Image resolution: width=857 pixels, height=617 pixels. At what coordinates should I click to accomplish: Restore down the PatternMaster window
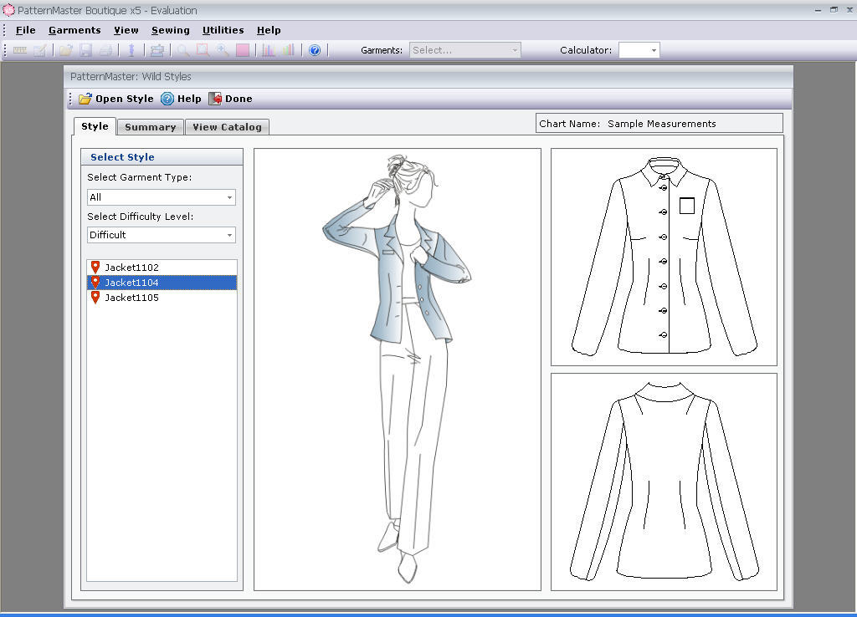pos(834,10)
